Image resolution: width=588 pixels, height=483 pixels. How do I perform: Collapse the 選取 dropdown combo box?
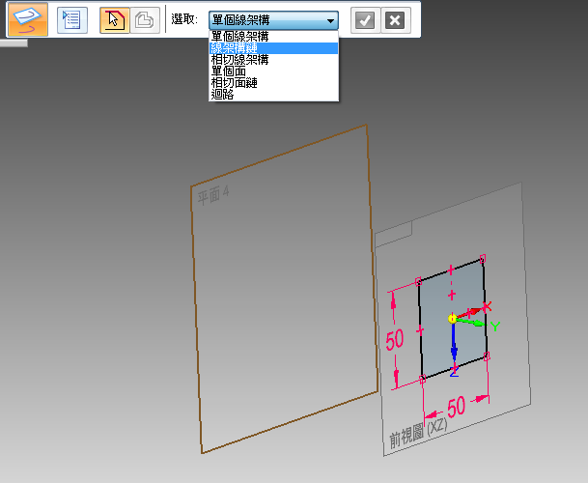(x=273, y=20)
